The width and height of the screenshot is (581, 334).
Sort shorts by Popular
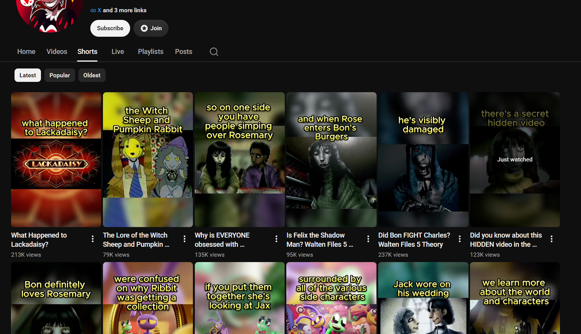60,75
